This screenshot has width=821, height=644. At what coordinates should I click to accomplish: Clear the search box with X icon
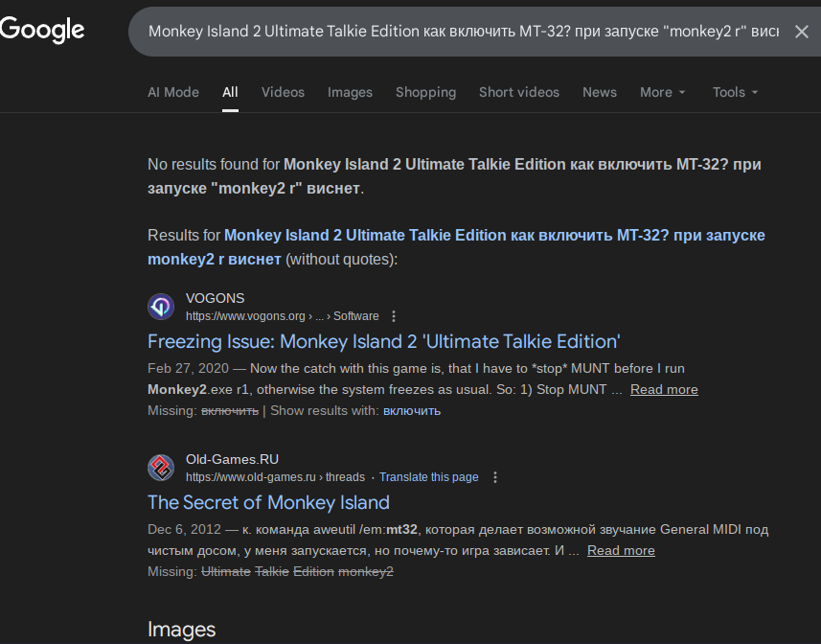802,32
